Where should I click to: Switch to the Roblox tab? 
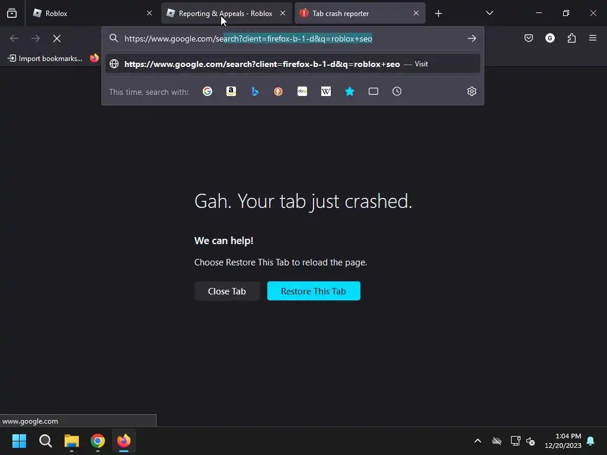click(x=91, y=13)
